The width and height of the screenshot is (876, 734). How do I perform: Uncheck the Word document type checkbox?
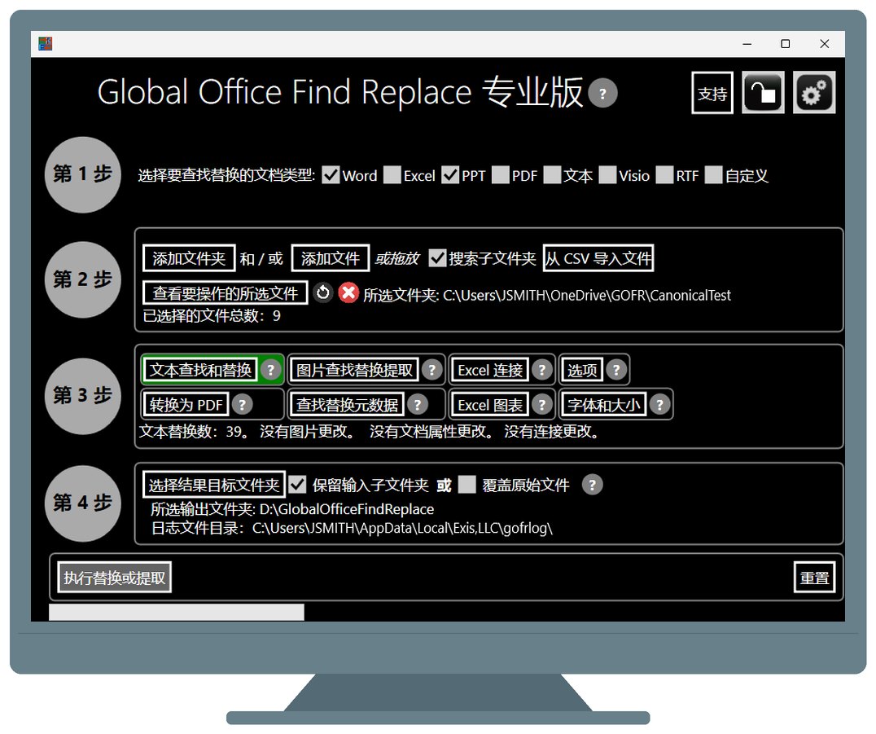coord(331,175)
